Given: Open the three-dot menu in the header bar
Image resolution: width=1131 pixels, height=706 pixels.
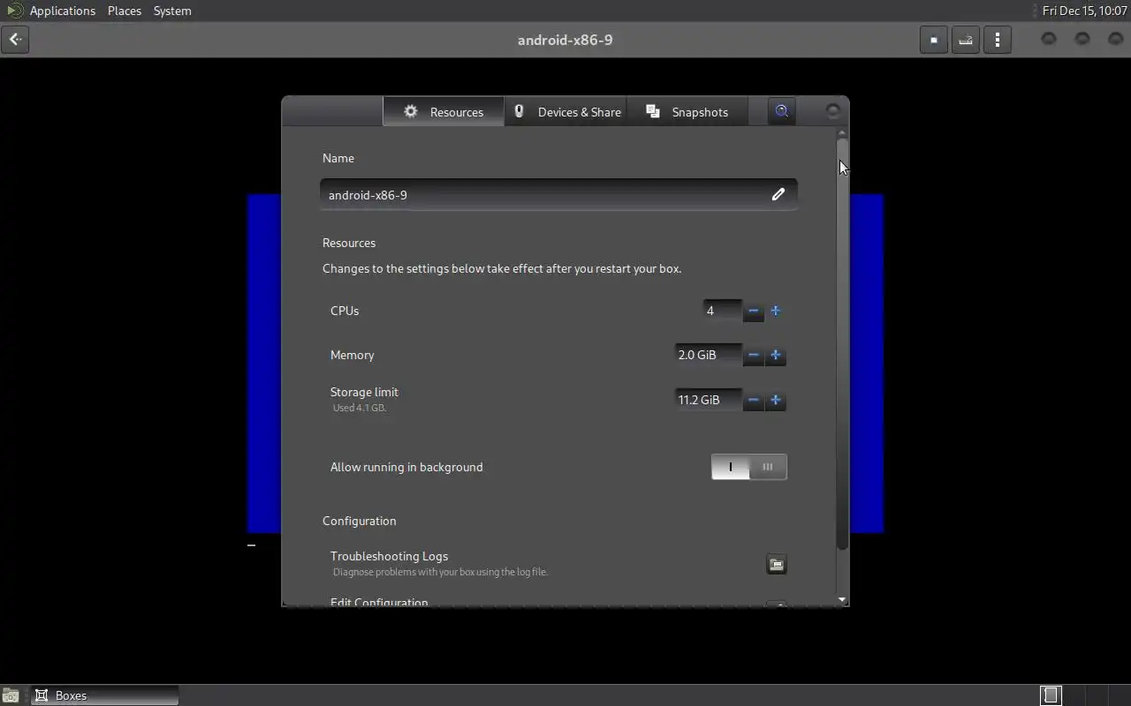Looking at the screenshot, I should 998,40.
